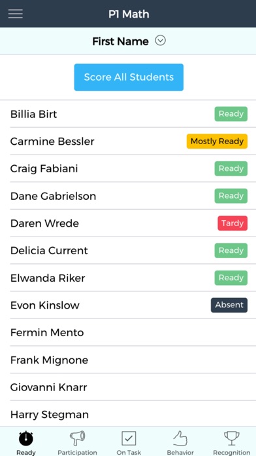The width and height of the screenshot is (256, 456).
Task: Toggle Billia Birt's Ready status badge
Action: tap(231, 114)
